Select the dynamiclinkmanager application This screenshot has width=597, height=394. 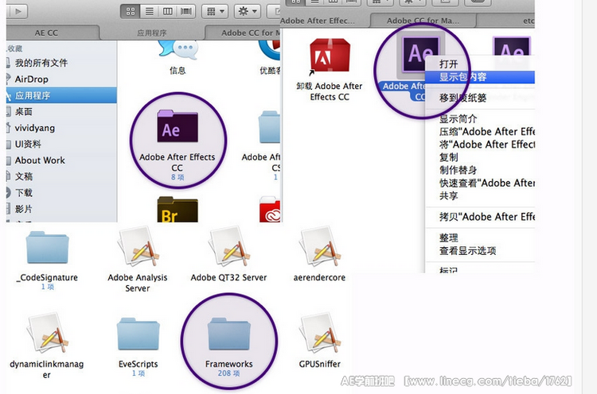point(47,334)
